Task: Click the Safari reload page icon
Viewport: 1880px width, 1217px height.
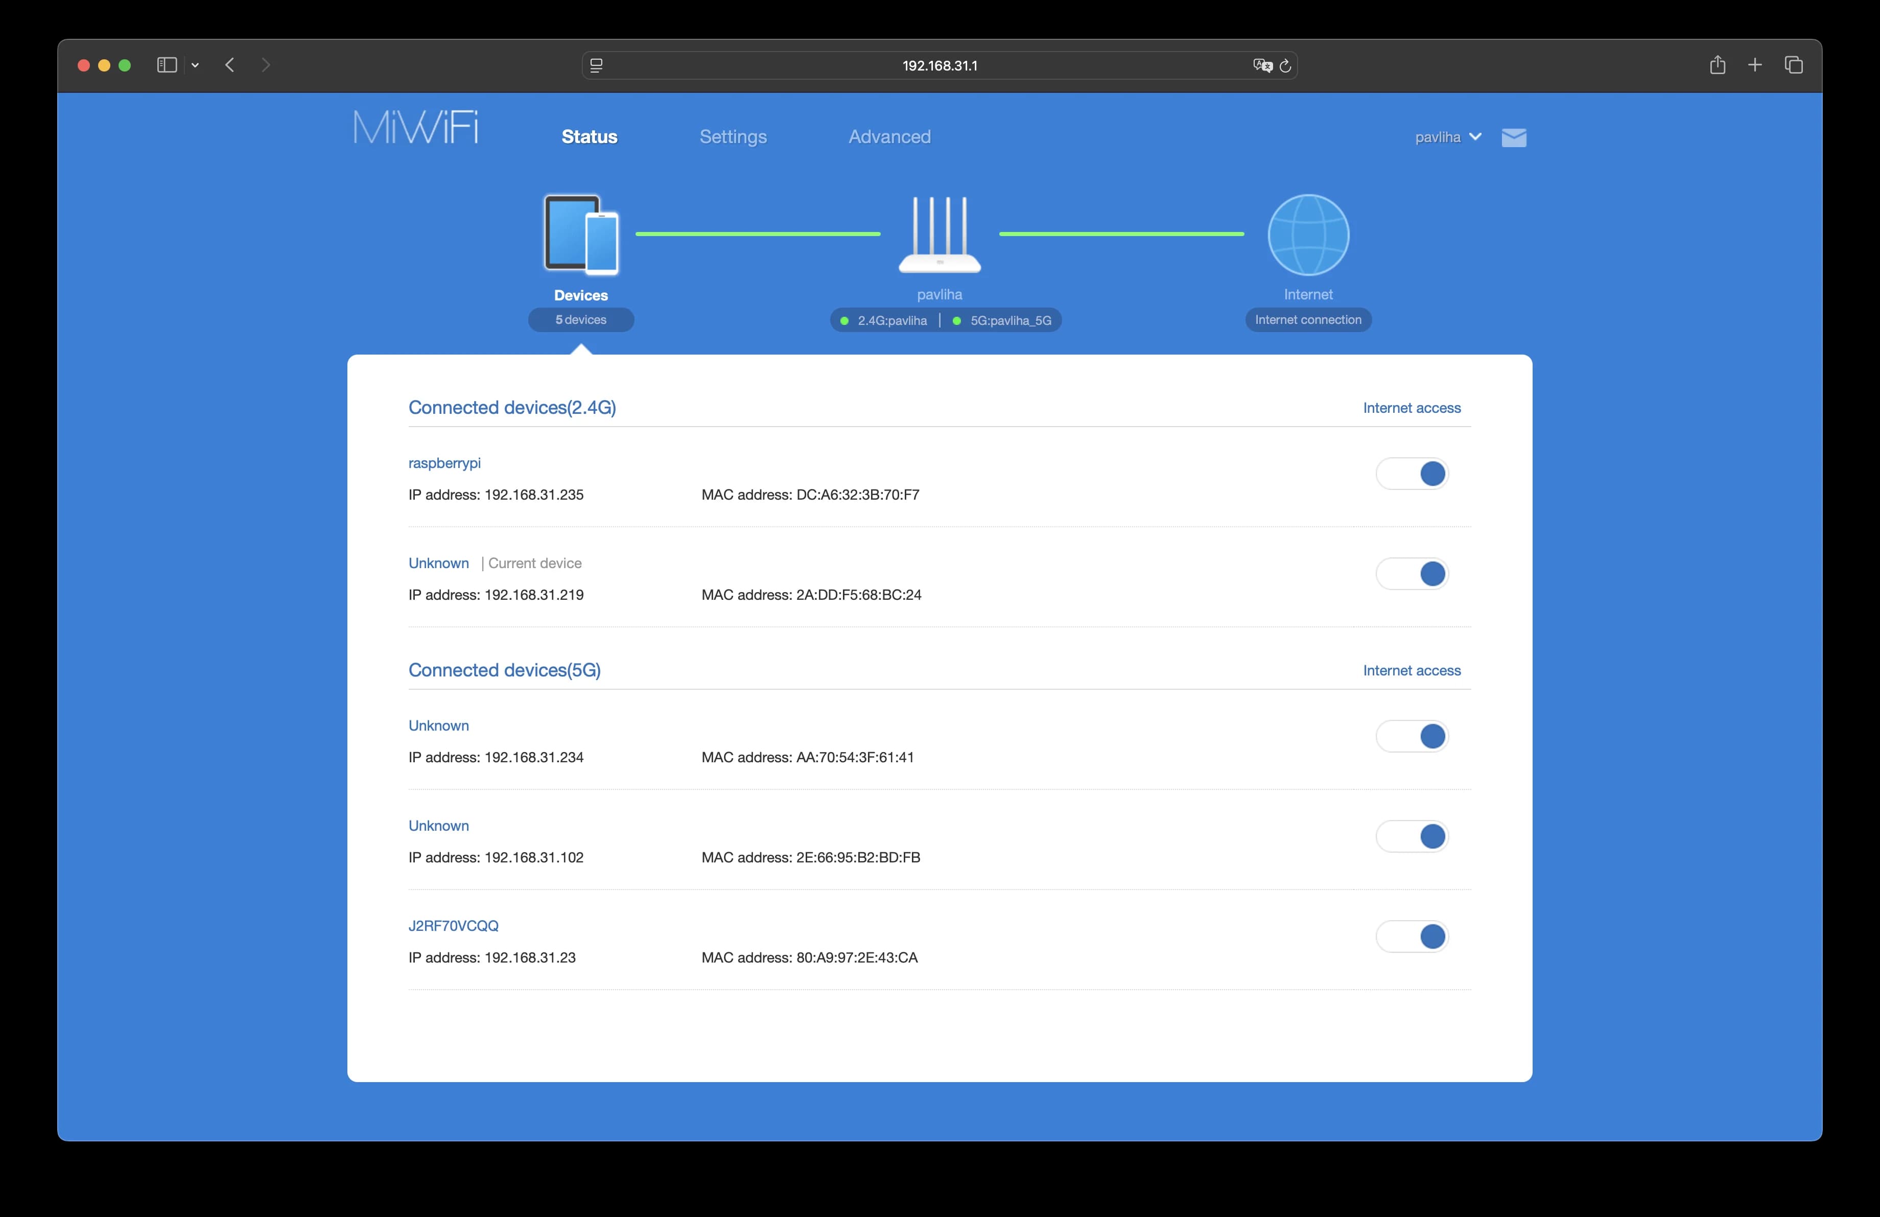Action: (x=1286, y=65)
